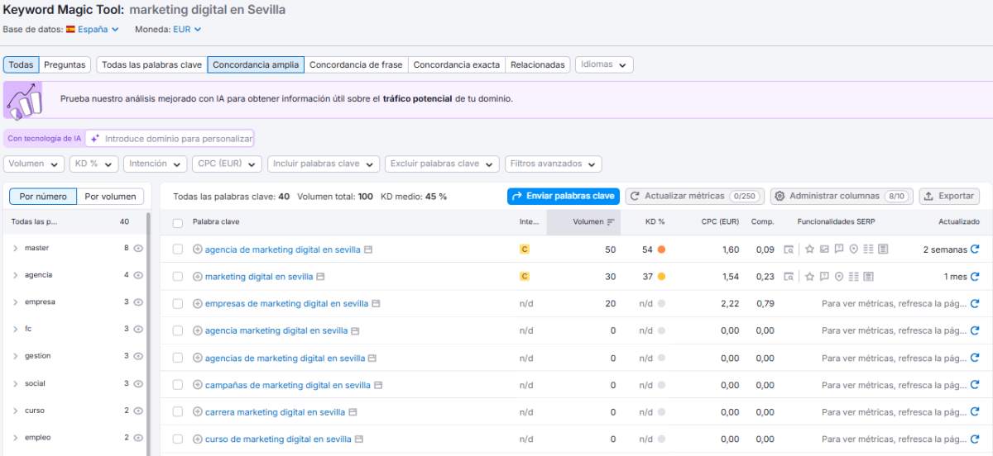
Task: Click local pack pin icon in the 2 semanas row
Action: click(853, 249)
